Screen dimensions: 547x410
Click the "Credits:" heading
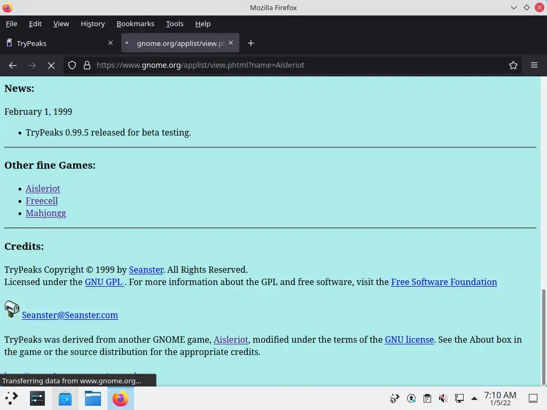tap(24, 247)
